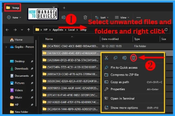175x116 pixels.
Task: Unpin Music via its pin icon
Action: point(32,98)
